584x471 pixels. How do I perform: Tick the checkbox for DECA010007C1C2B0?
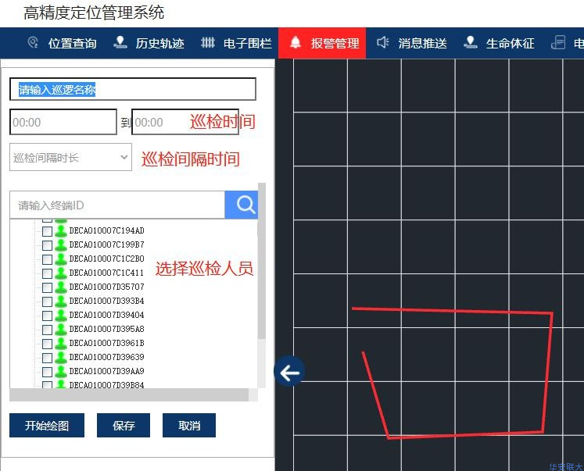pyautogui.click(x=48, y=259)
